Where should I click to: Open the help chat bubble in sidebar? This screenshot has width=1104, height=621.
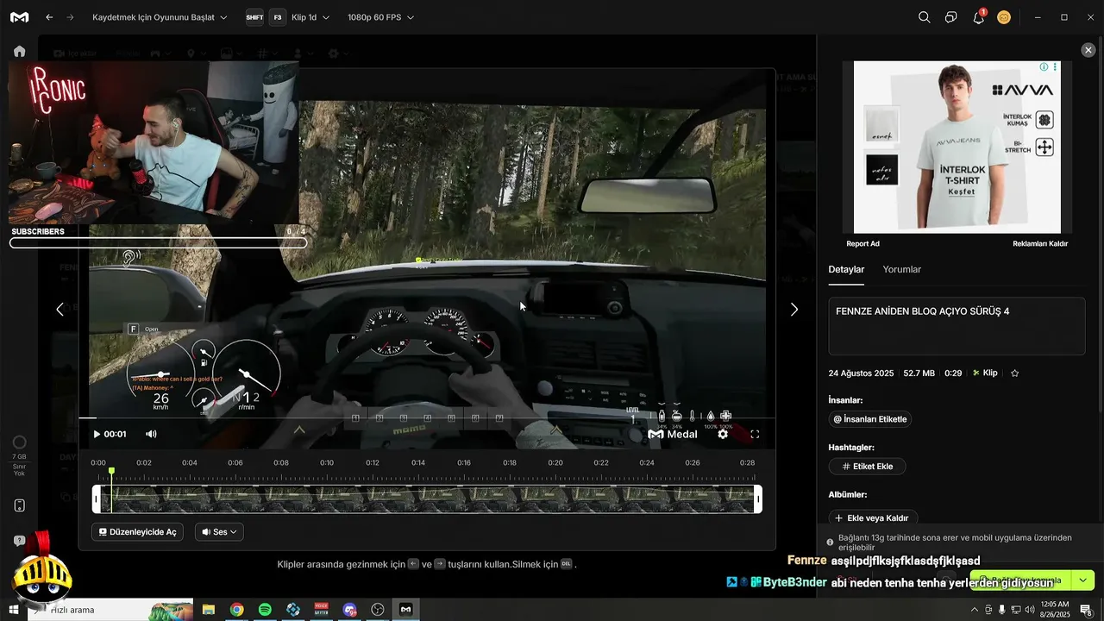[20, 540]
